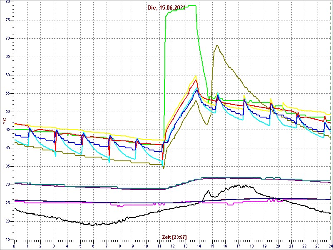Click hour 3 on the time axis
Viewport: 333px width, 250px height.
(54, 246)
